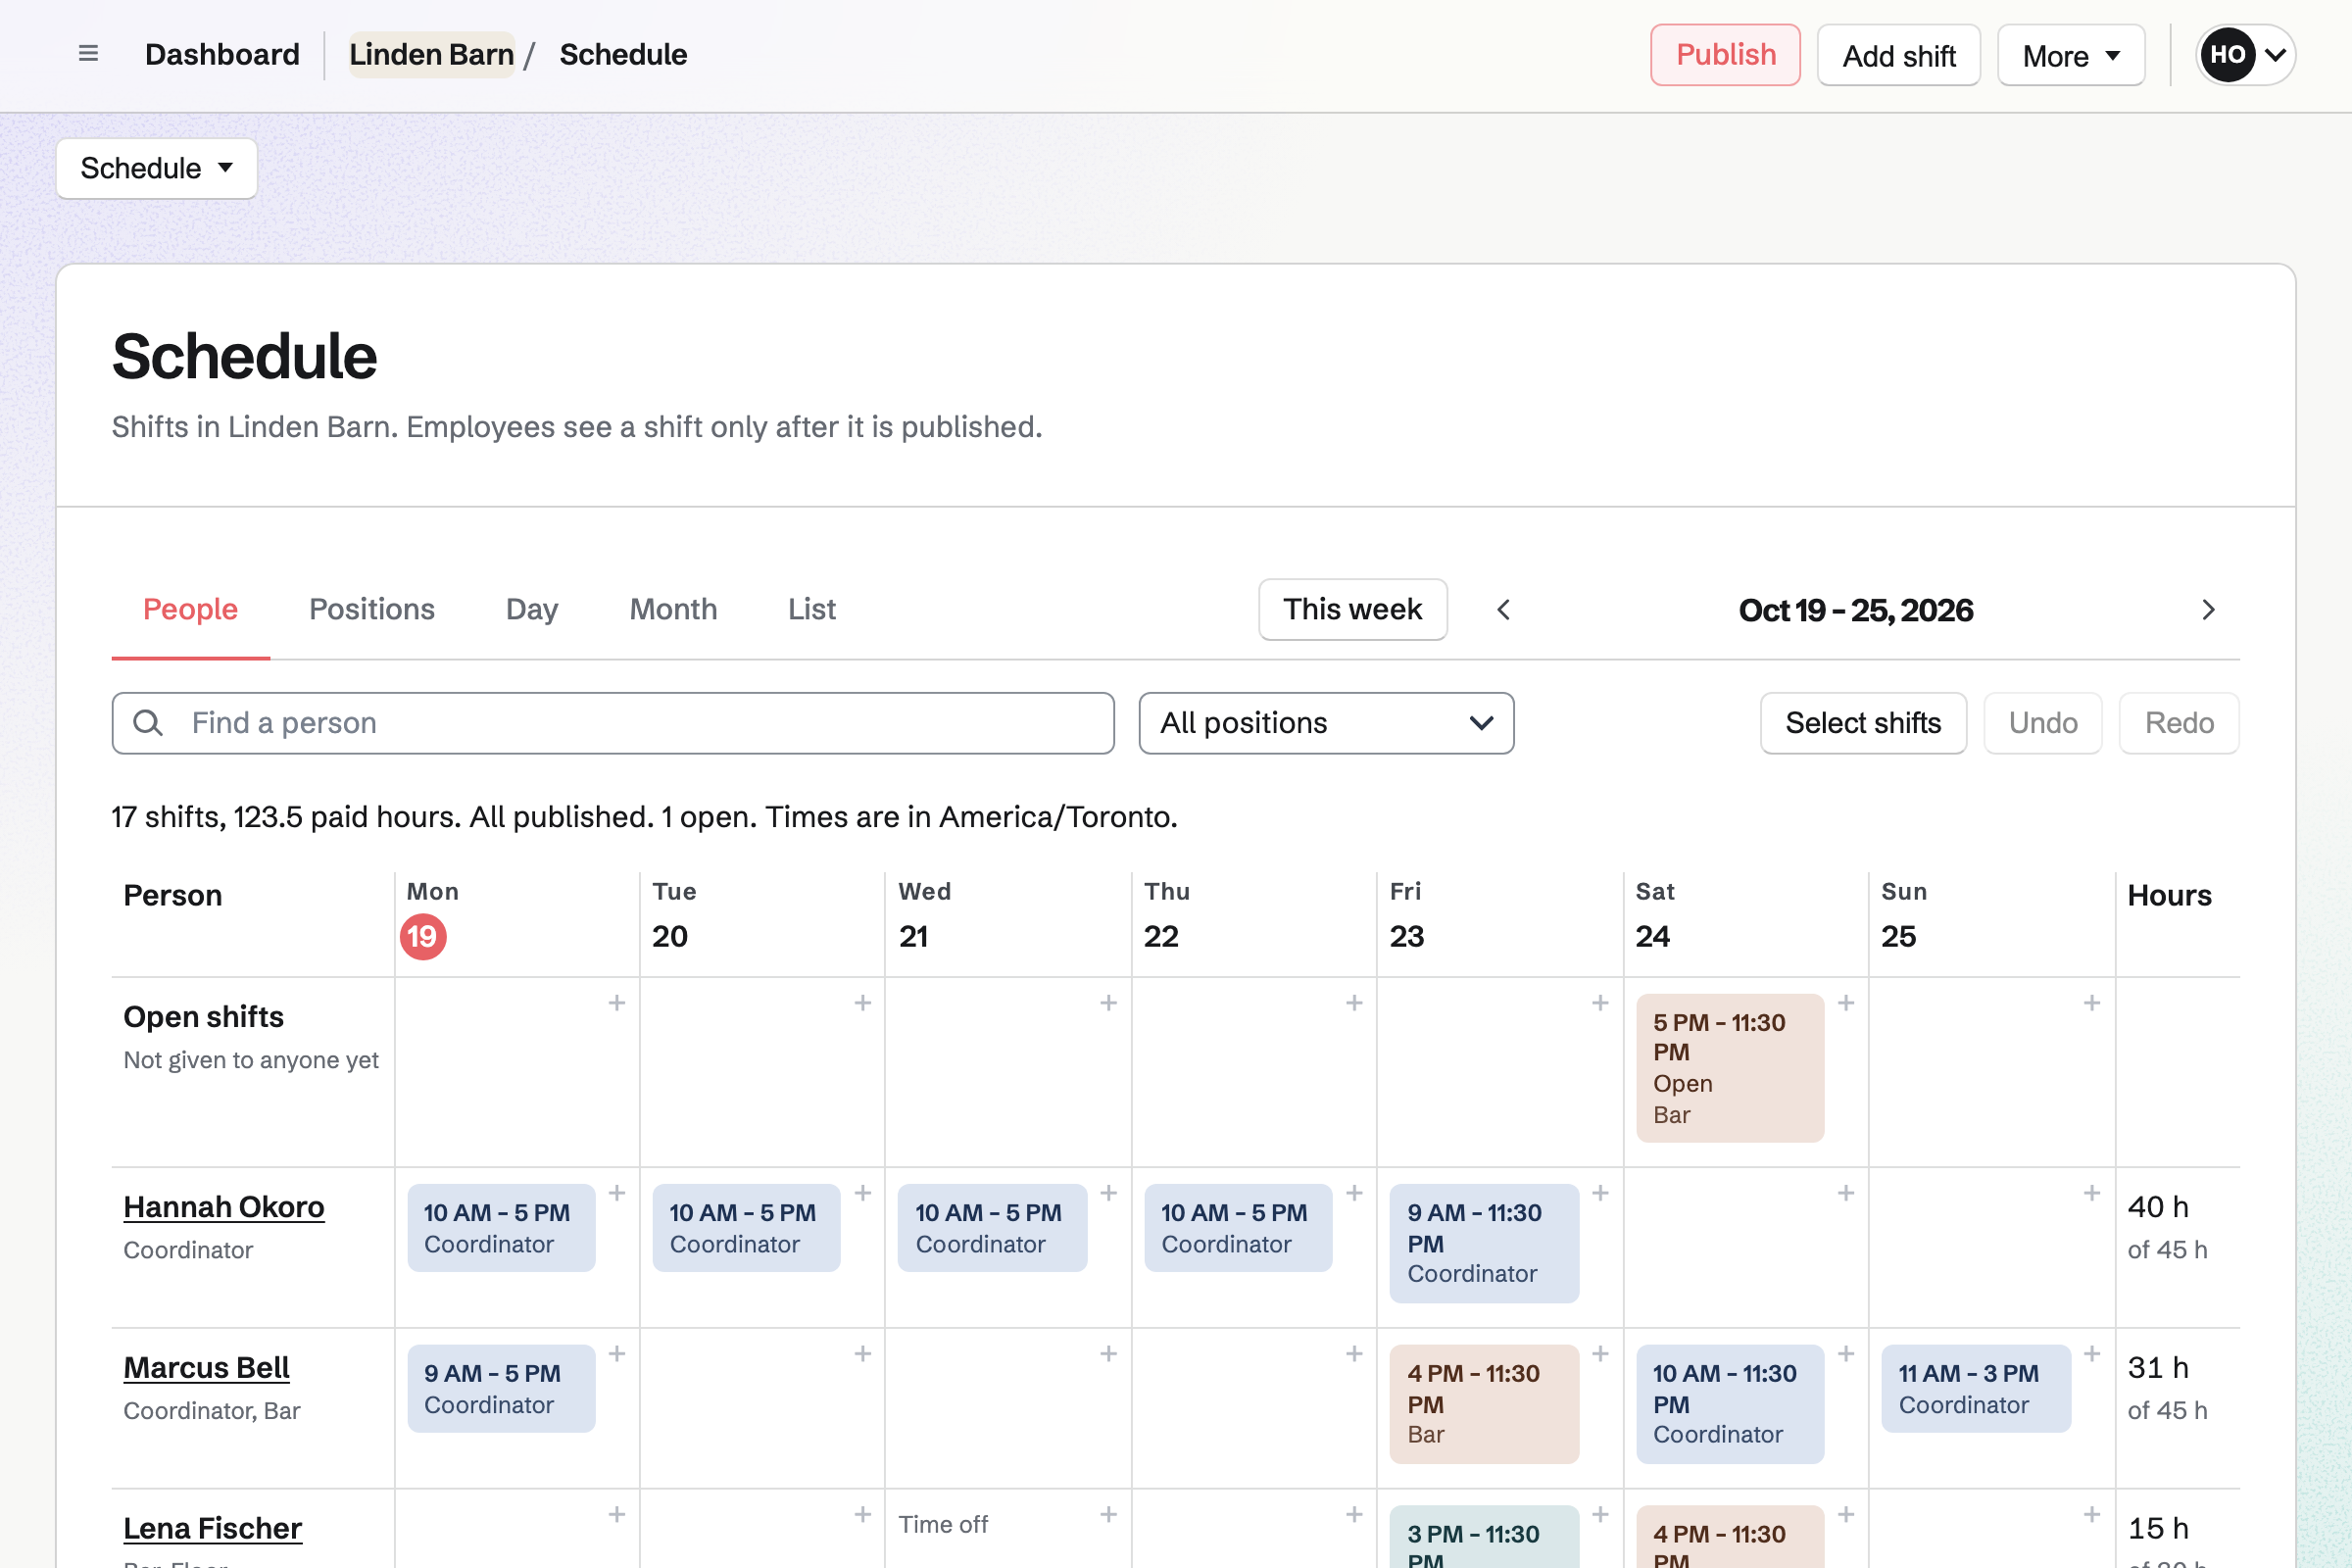Add Saturday shift for Hannah Okoro
The image size is (2352, 1568).
pos(1846,1193)
